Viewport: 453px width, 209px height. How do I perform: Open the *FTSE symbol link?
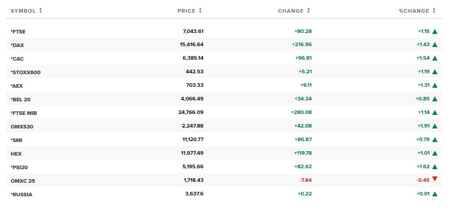pyautogui.click(x=19, y=32)
